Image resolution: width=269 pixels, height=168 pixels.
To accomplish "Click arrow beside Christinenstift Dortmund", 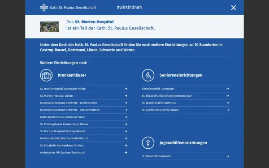I will [x=227, y=89].
